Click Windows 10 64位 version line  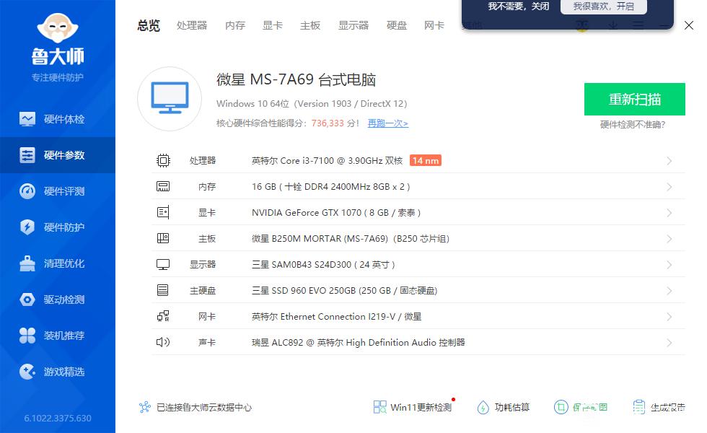[312, 104]
